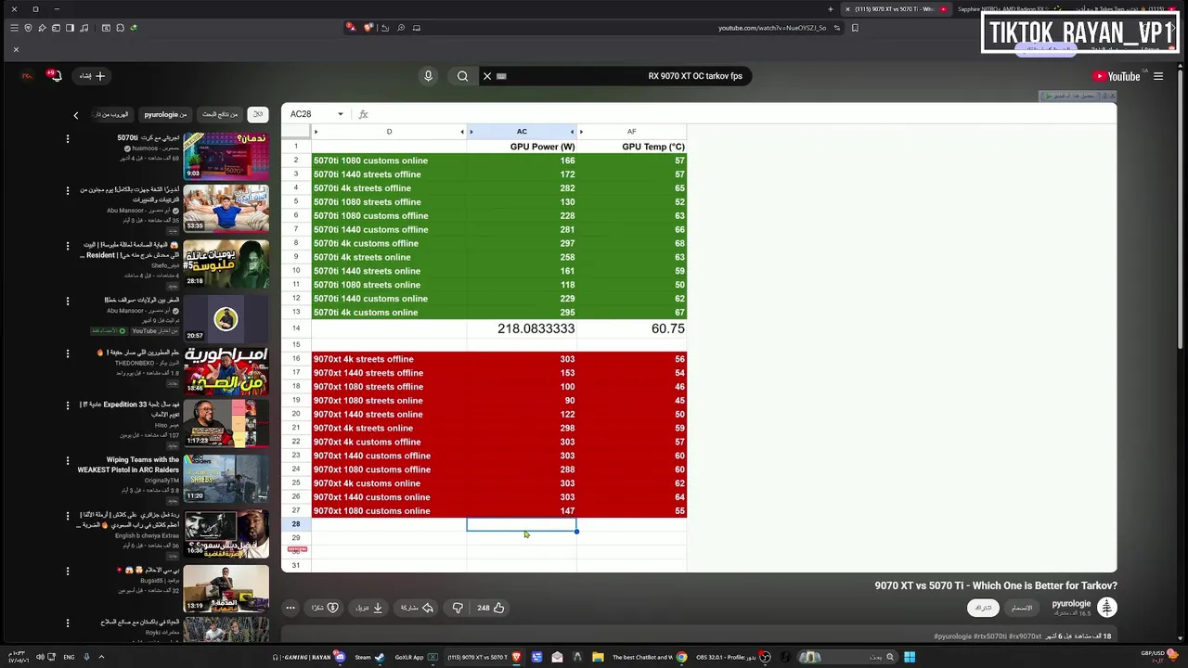Image resolution: width=1188 pixels, height=668 pixels.
Task: Open File Explorer folder on taskbar
Action: click(x=598, y=657)
